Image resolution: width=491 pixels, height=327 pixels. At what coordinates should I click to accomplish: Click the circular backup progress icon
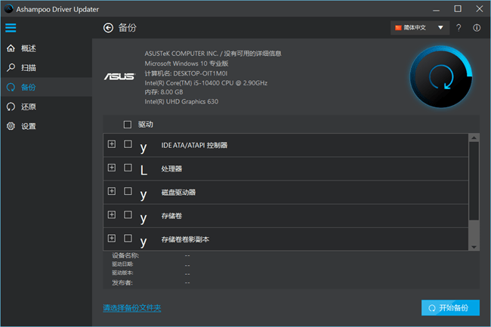[442, 76]
